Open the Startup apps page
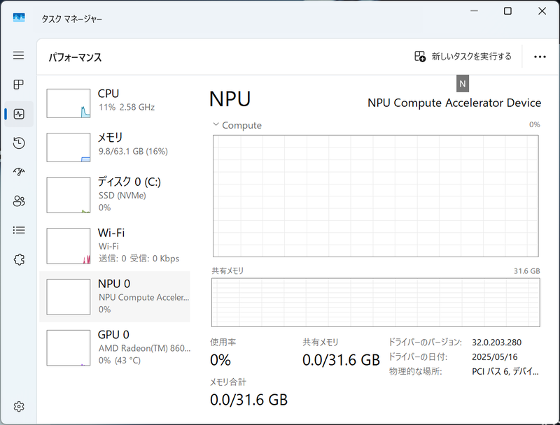Image resolution: width=560 pixels, height=425 pixels. point(19,172)
